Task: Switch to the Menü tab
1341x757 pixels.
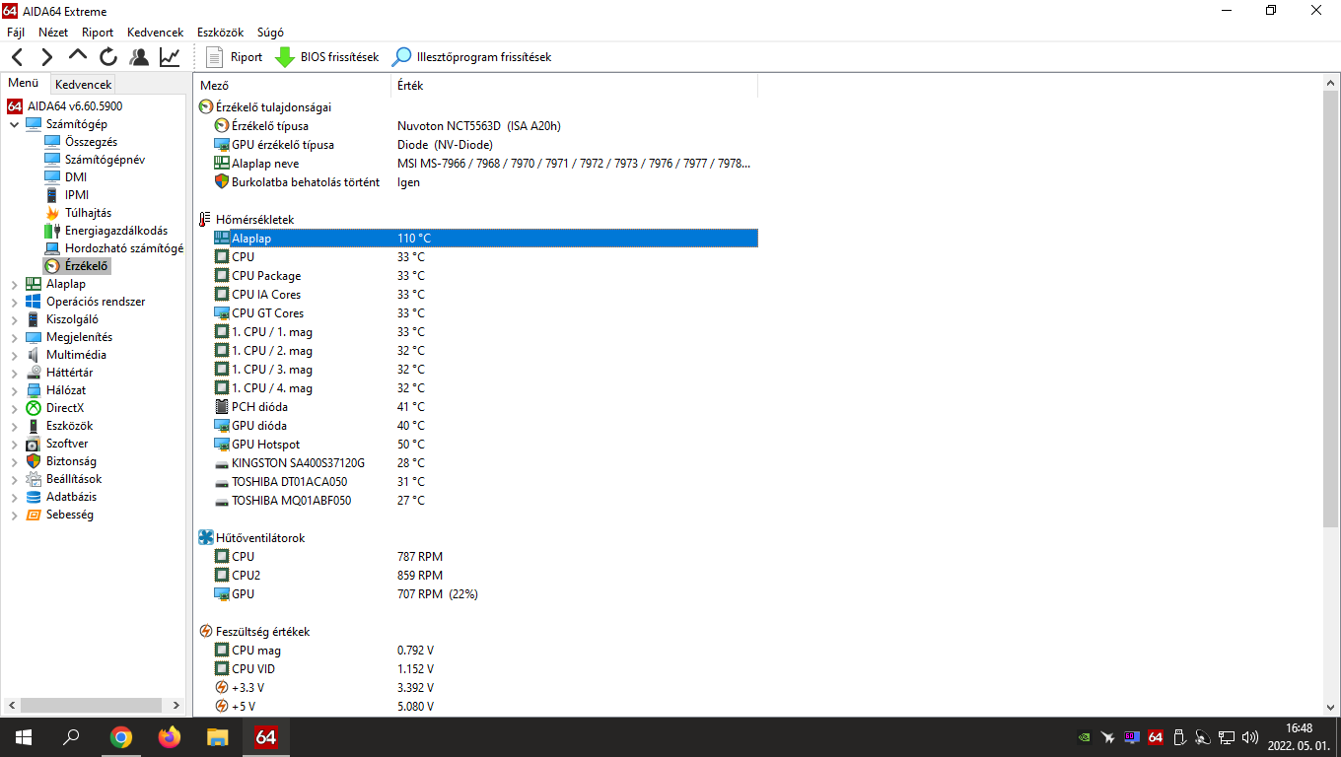Action: click(x=24, y=84)
